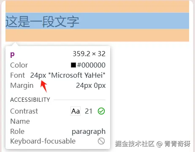Viewport: 195px width, 152px height.
Task: Click the contrast ratio value 21
Action: tap(89, 111)
